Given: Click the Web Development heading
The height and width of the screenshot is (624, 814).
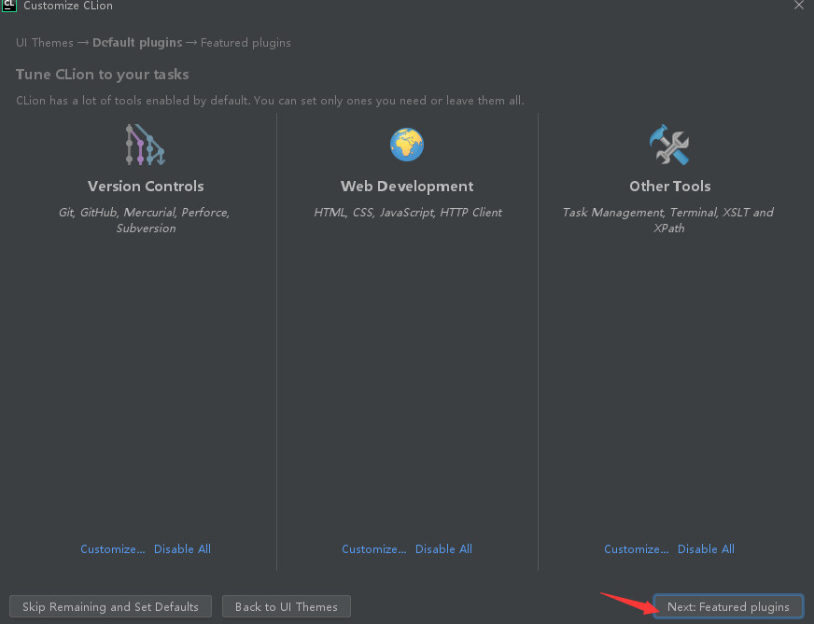Looking at the screenshot, I should pyautogui.click(x=407, y=187).
